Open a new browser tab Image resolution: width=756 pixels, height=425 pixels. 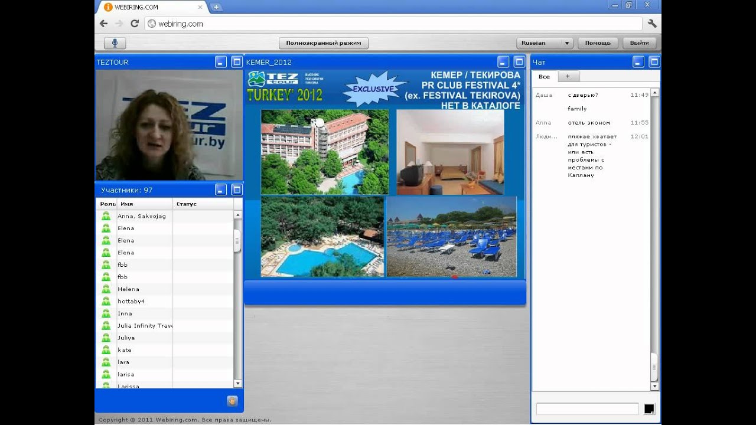coord(216,7)
